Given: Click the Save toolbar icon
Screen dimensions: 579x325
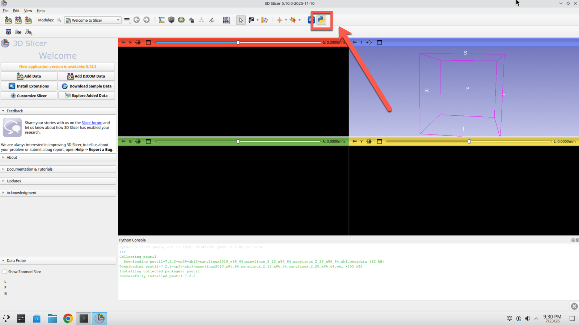Looking at the screenshot, I should (28, 20).
